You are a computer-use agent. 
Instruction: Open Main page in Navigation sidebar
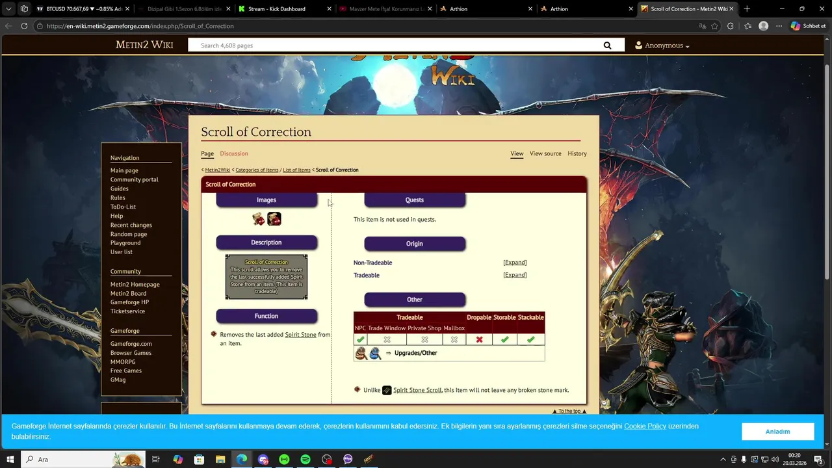click(x=124, y=170)
